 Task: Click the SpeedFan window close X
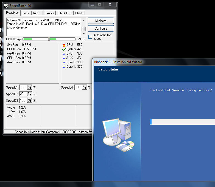pyautogui.click(x=110, y=4)
